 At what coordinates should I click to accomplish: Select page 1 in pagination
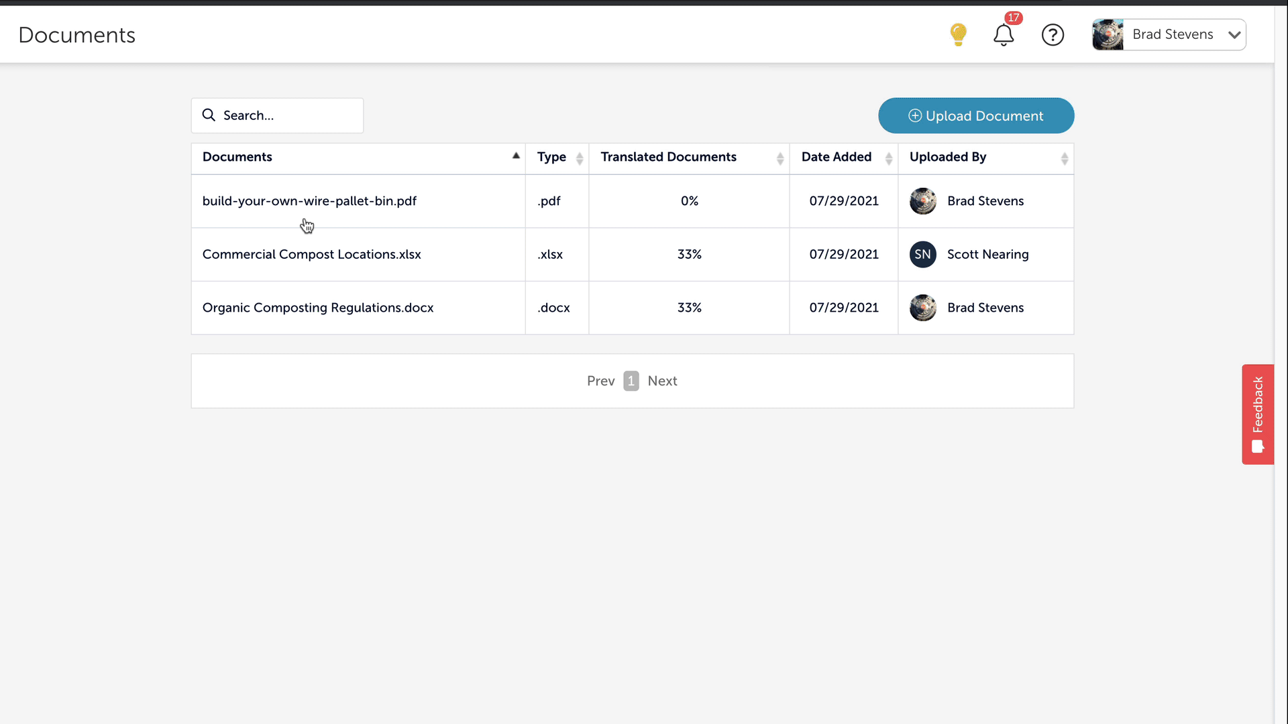click(631, 381)
